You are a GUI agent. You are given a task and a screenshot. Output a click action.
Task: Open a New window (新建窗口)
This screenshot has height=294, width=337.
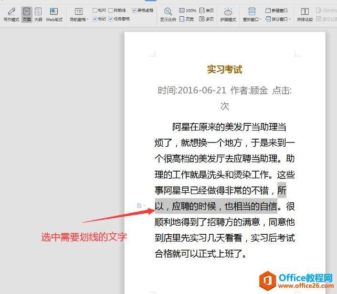(276, 11)
